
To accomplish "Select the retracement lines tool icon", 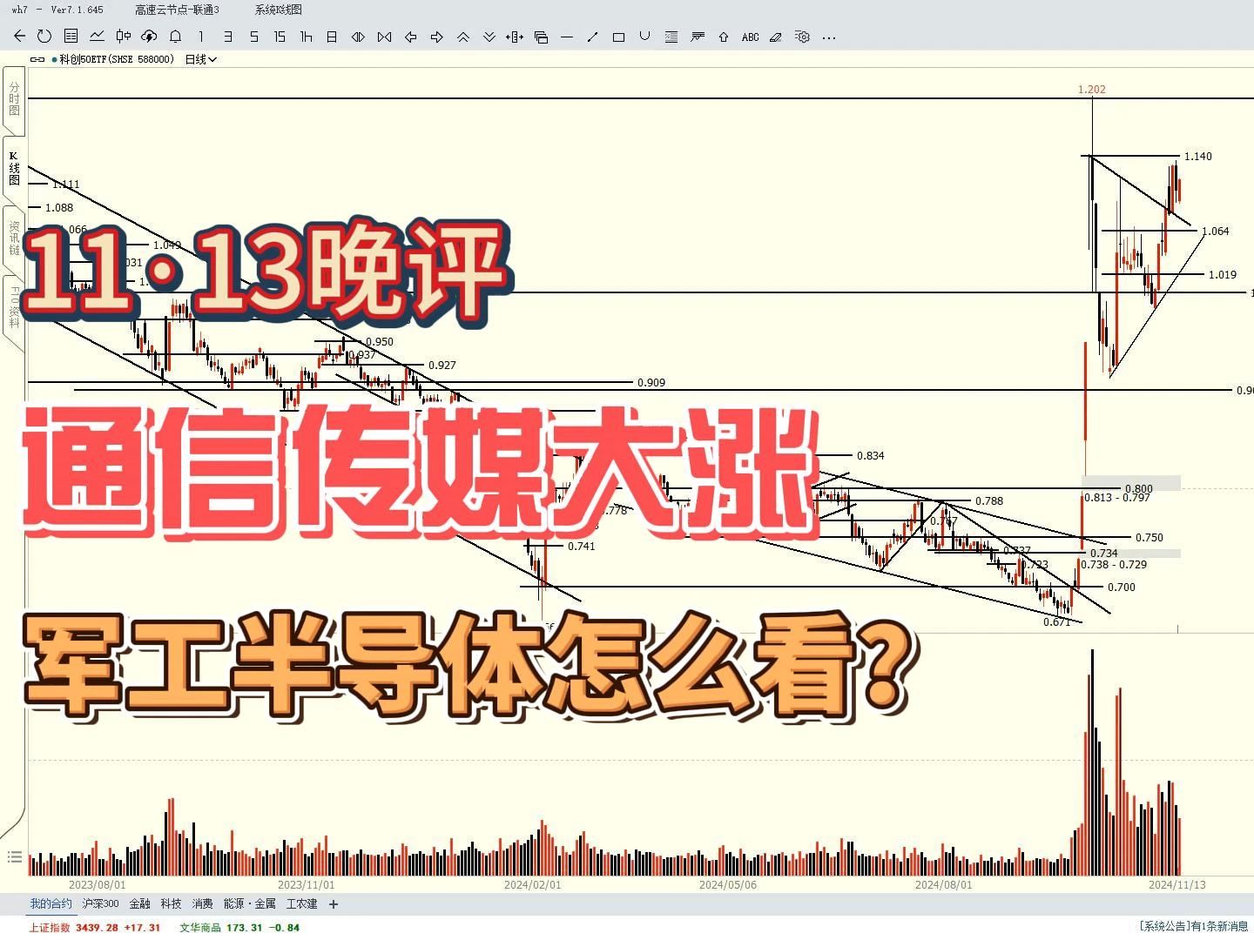I will click(x=671, y=37).
